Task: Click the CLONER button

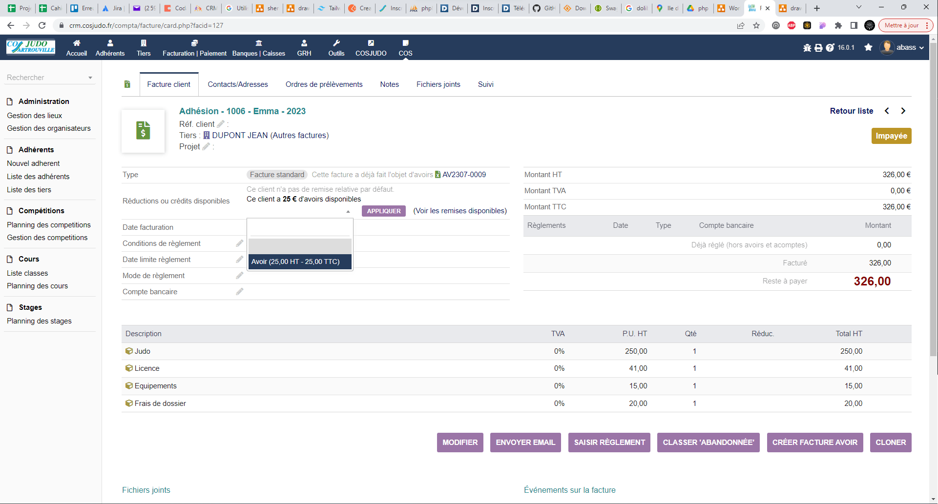Action: point(891,443)
